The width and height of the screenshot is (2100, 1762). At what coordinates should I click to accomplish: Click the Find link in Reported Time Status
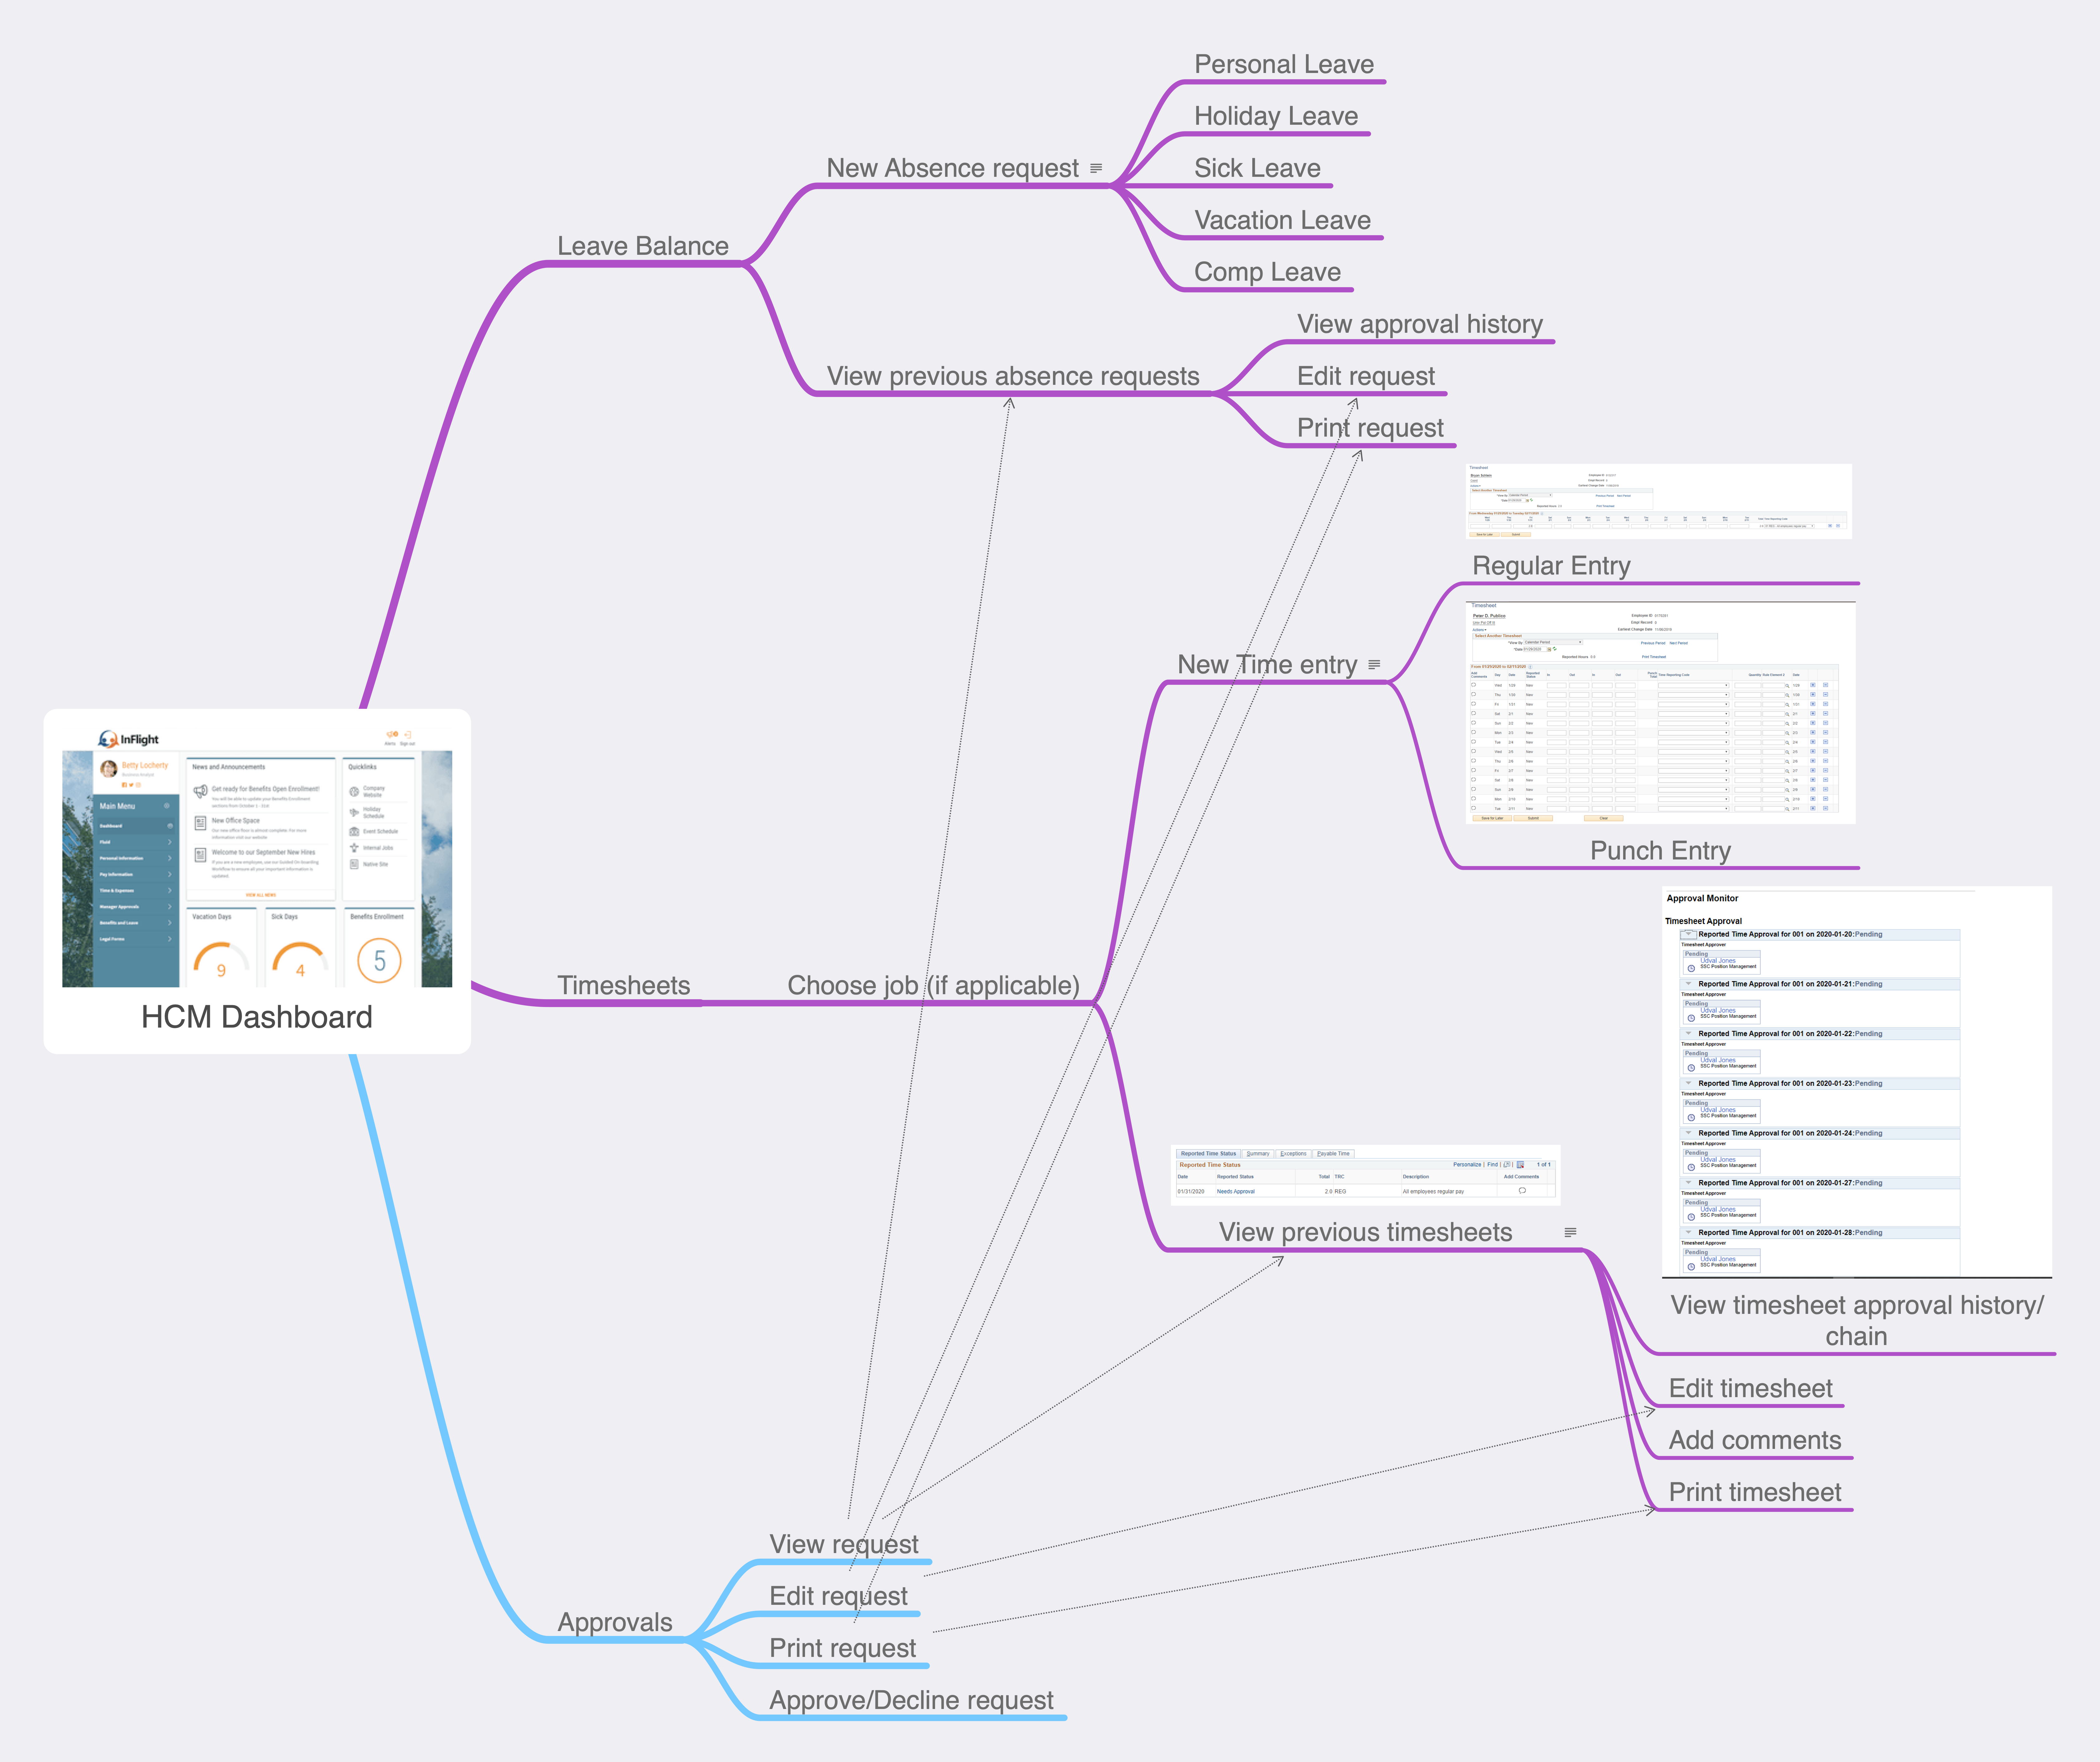[1493, 1165]
